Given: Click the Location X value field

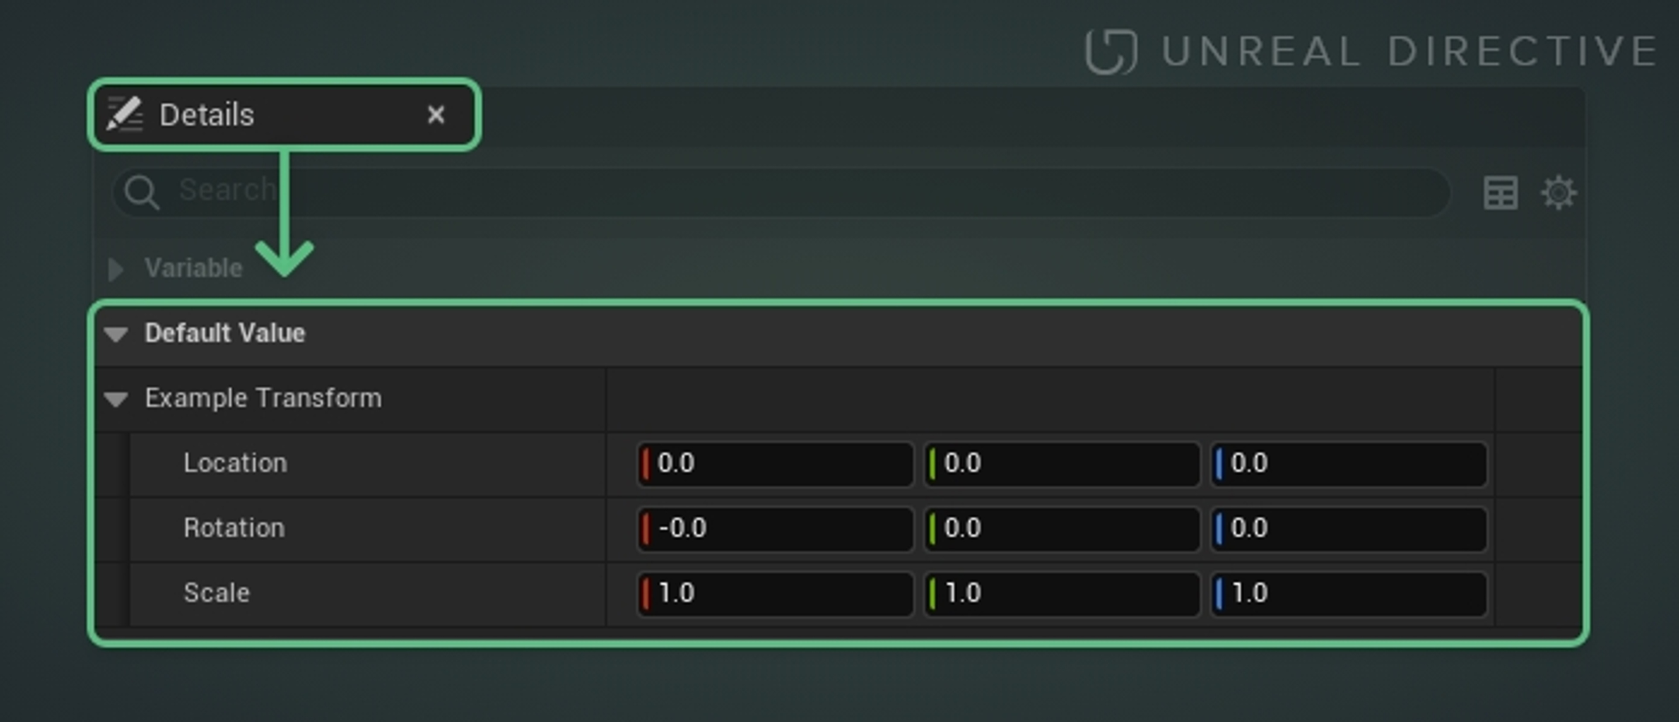Looking at the screenshot, I should point(776,463).
